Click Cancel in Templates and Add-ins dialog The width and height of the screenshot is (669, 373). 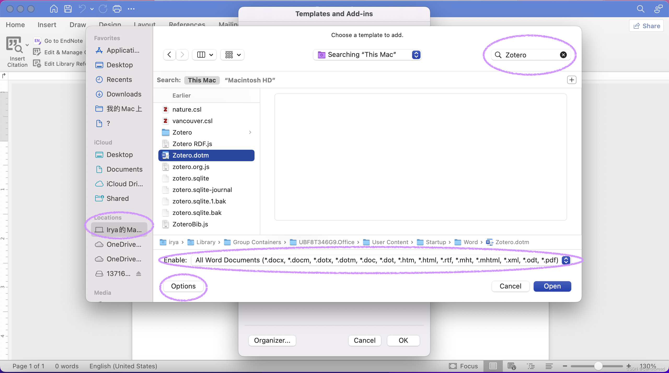(365, 340)
